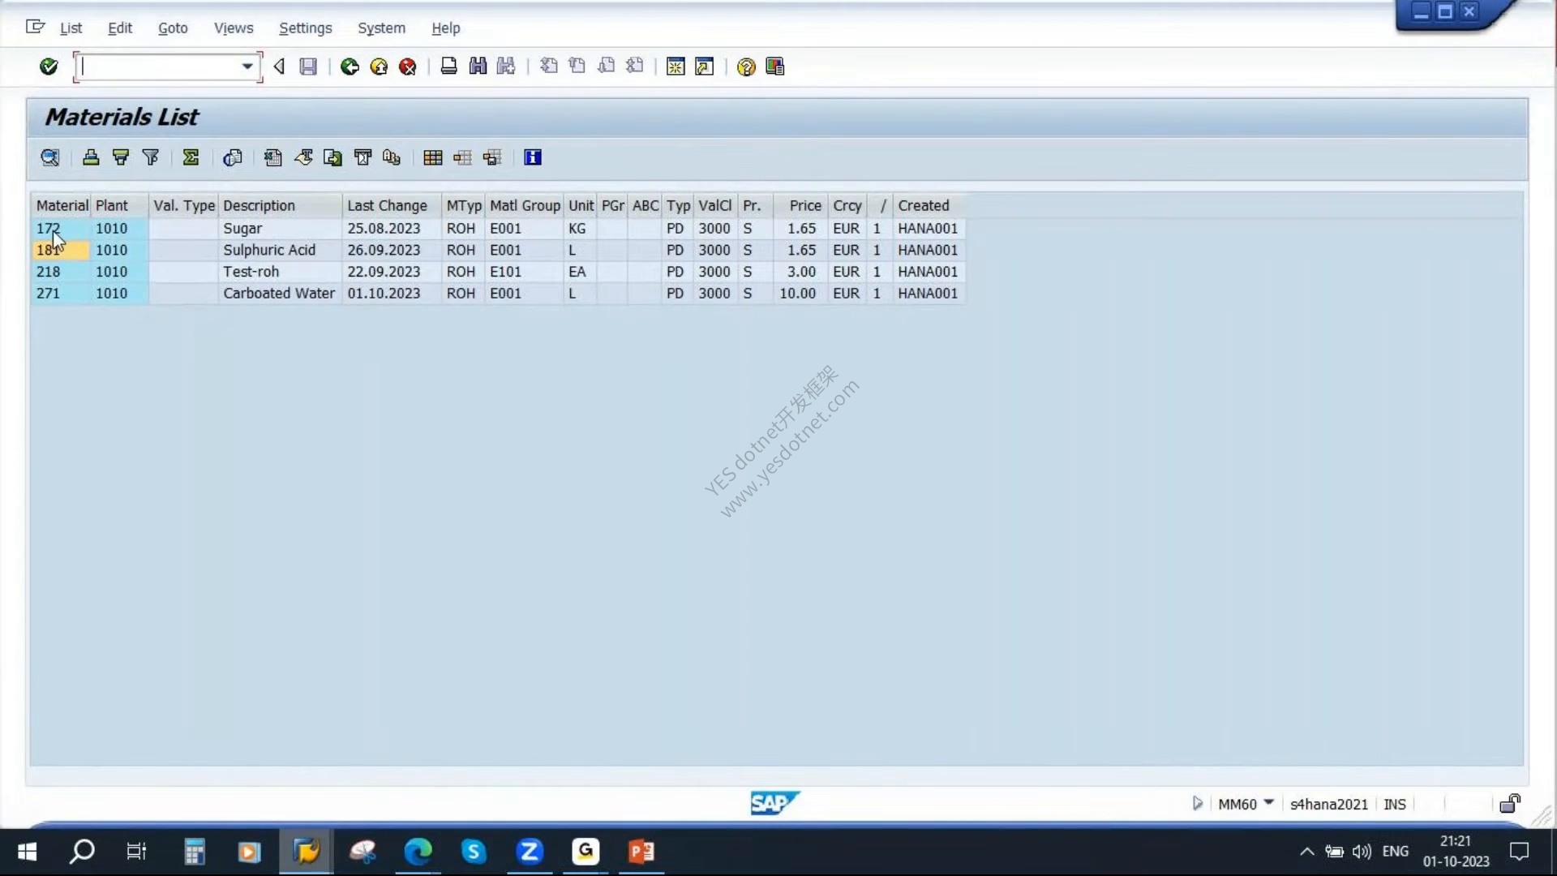
Task: Select material 218 row cell
Action: 60,272
